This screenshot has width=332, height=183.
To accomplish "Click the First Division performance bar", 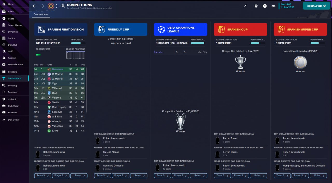I will [78, 43].
